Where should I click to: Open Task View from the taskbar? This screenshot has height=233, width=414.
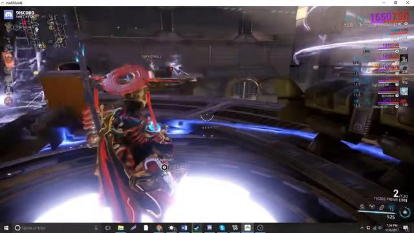107,228
